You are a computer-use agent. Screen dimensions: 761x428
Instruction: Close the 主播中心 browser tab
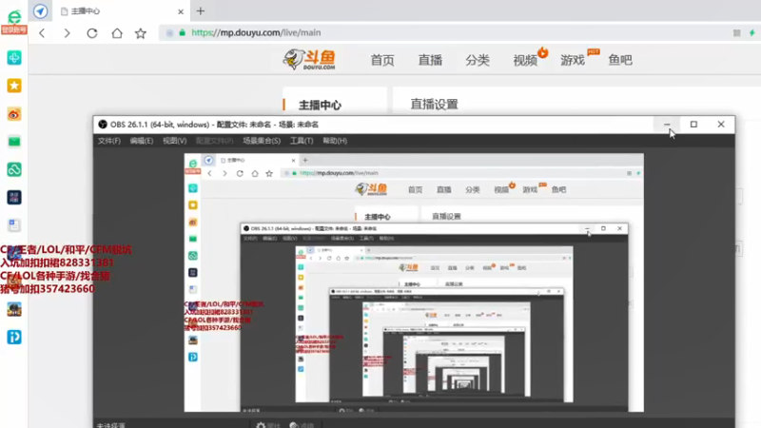(x=181, y=11)
